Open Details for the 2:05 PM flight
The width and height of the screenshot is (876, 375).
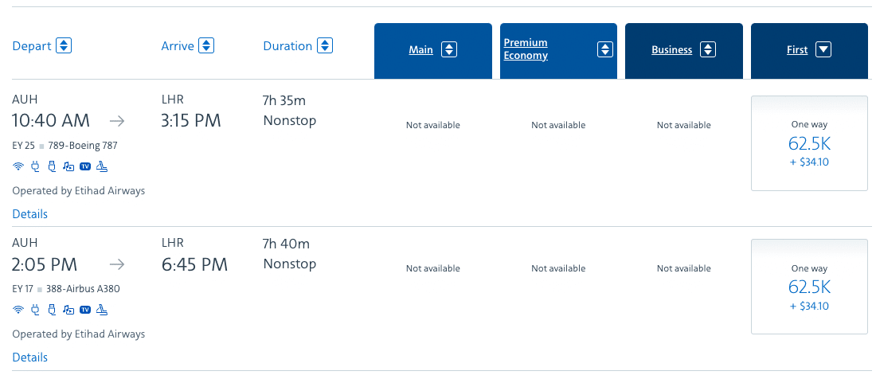tap(30, 357)
